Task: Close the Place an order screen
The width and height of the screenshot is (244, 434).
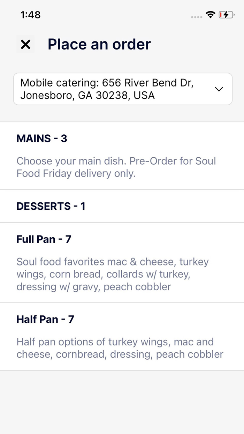Action: point(25,44)
